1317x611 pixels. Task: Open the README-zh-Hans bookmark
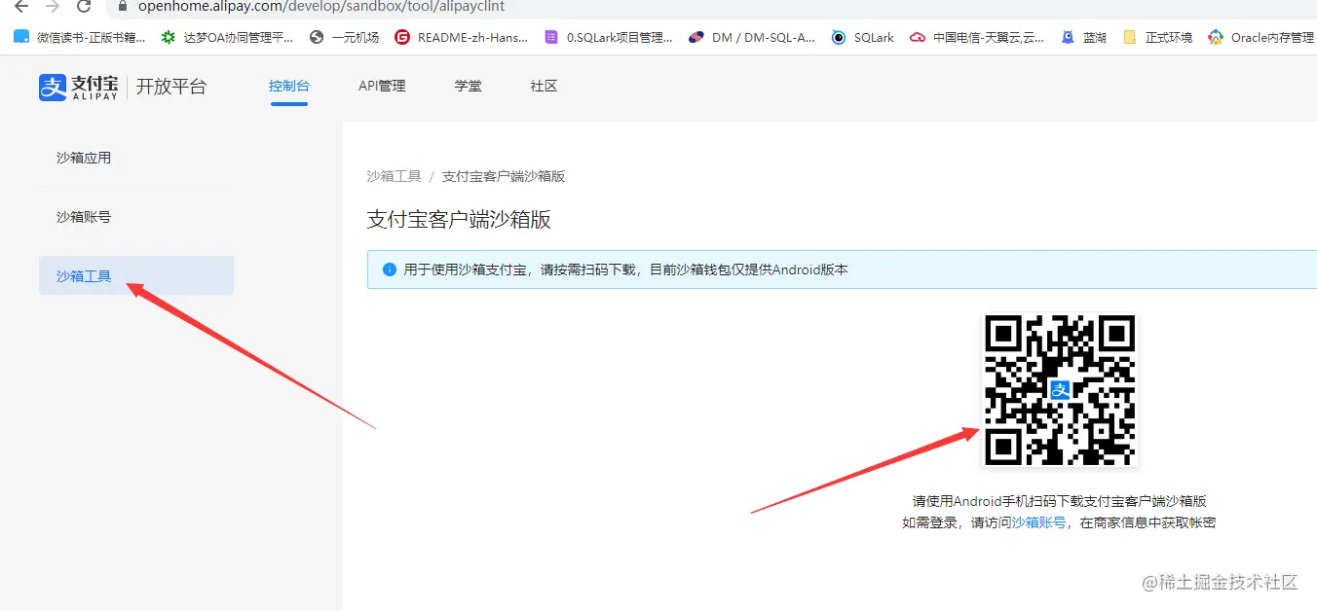point(461,37)
